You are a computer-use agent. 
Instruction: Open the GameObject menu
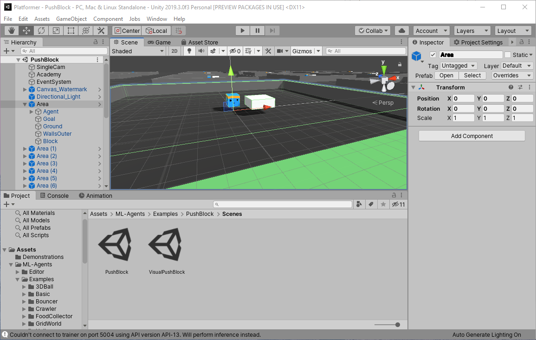click(x=71, y=19)
